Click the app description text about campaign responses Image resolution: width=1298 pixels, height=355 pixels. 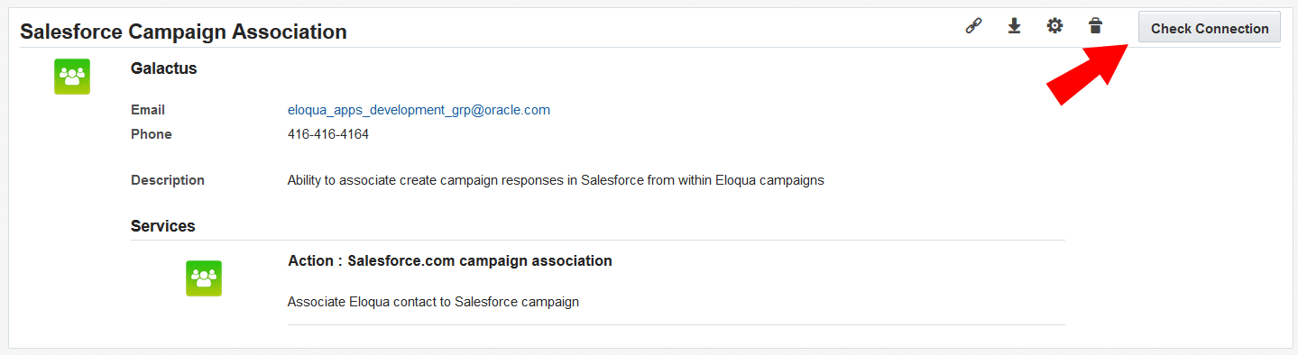(x=556, y=180)
